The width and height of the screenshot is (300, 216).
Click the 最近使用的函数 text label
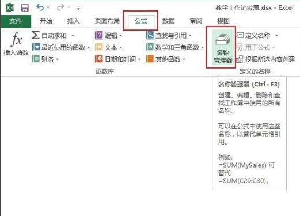(63, 47)
